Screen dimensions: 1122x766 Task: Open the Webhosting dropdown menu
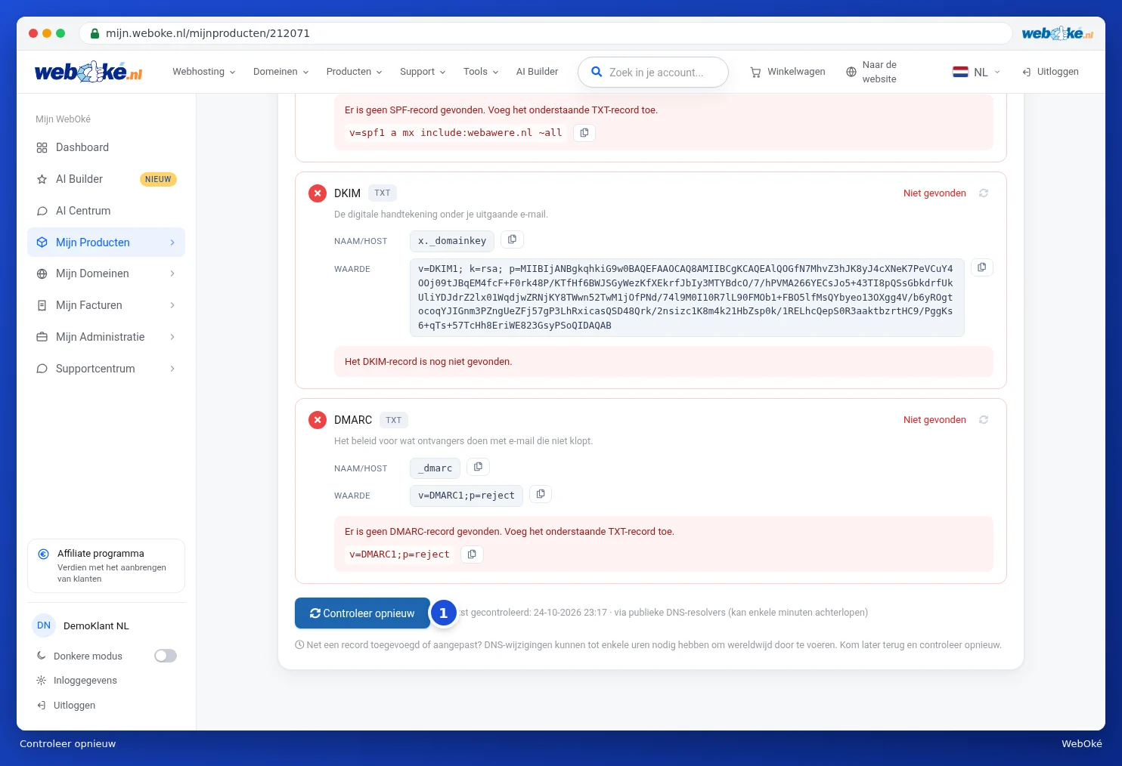pos(204,72)
